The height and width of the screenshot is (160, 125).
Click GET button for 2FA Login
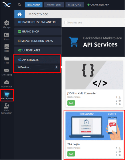point(71,154)
